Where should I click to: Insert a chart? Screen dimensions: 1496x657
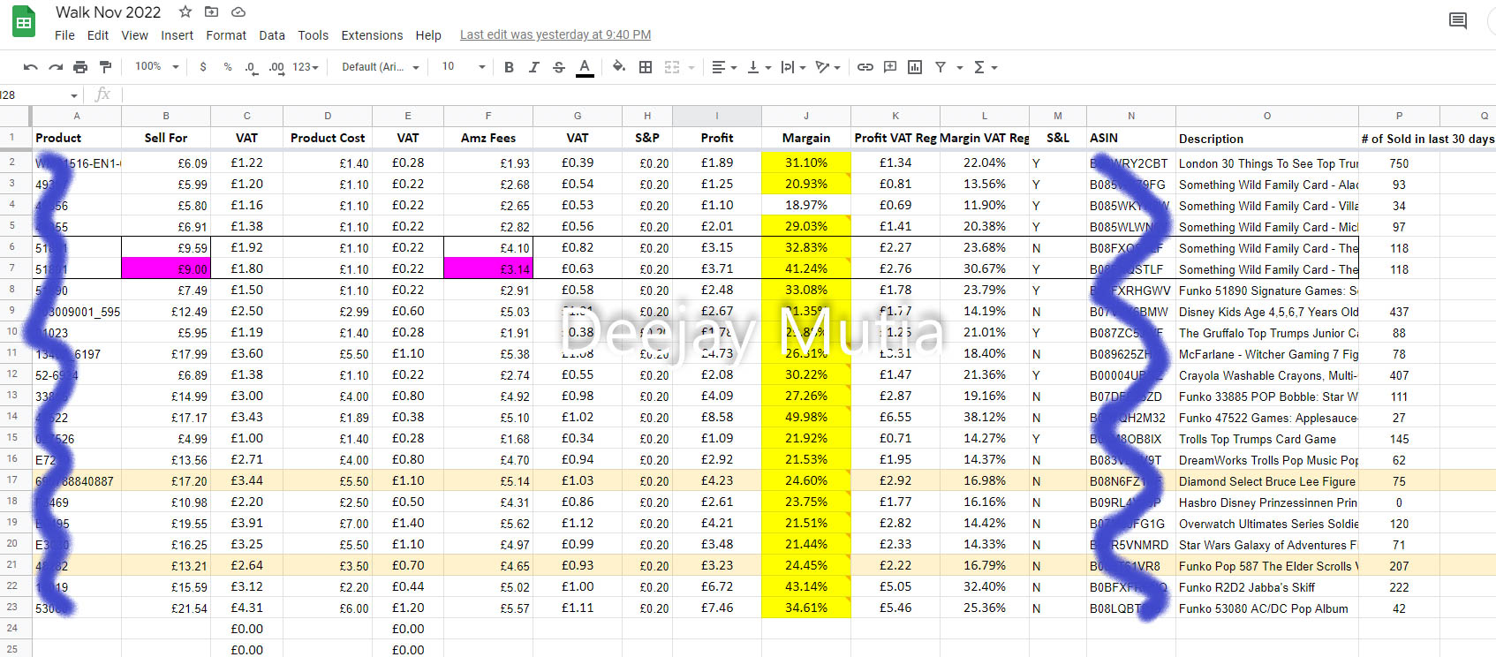click(x=915, y=67)
